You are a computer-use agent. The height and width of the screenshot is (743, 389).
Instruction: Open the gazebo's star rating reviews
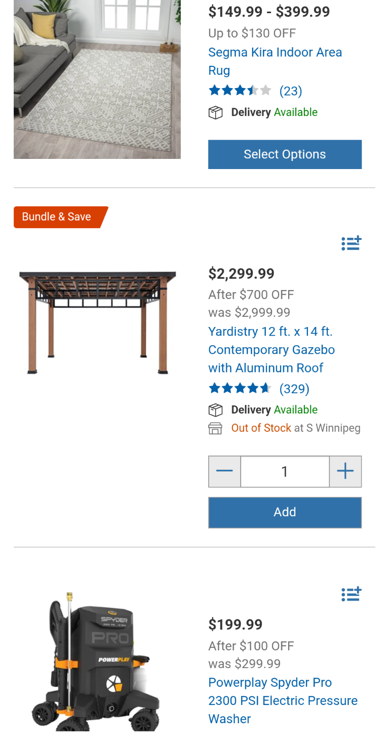click(240, 389)
